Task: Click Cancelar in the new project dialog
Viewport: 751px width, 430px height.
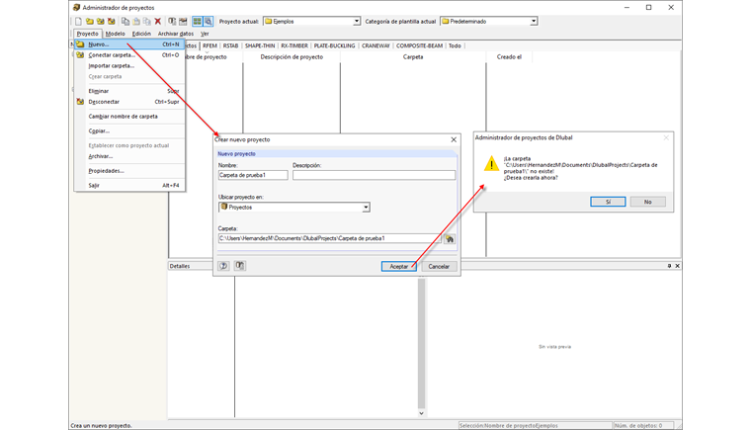Action: click(439, 267)
